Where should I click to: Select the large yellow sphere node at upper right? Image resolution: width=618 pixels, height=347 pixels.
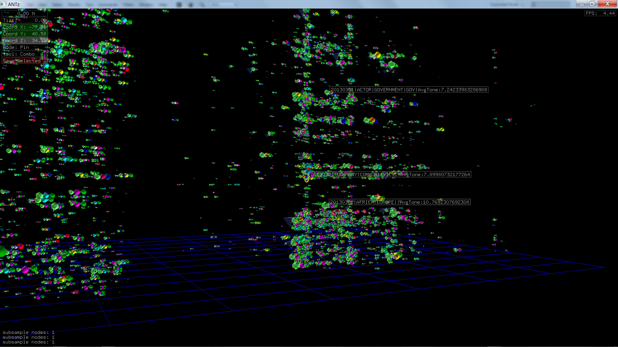pos(378,55)
